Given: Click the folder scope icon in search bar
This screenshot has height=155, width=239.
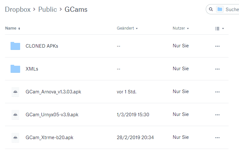Looking at the screenshot, I should click(x=220, y=10).
